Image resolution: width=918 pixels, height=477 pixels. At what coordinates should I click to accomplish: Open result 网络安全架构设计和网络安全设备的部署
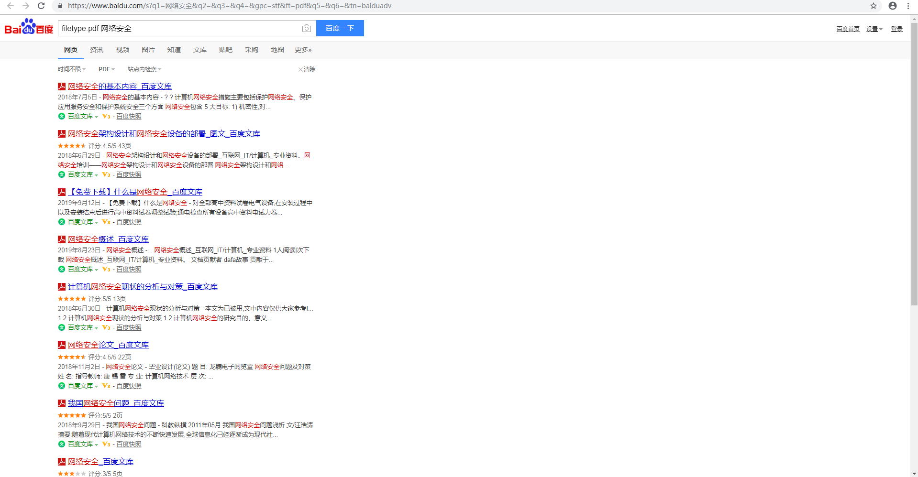pos(164,134)
